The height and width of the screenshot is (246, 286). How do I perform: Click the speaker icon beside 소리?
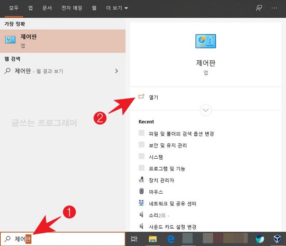[141, 215]
